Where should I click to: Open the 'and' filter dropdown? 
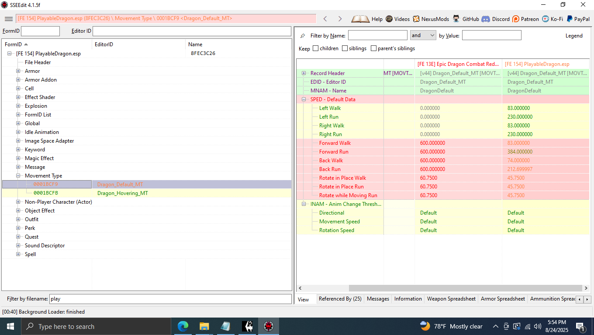point(423,35)
